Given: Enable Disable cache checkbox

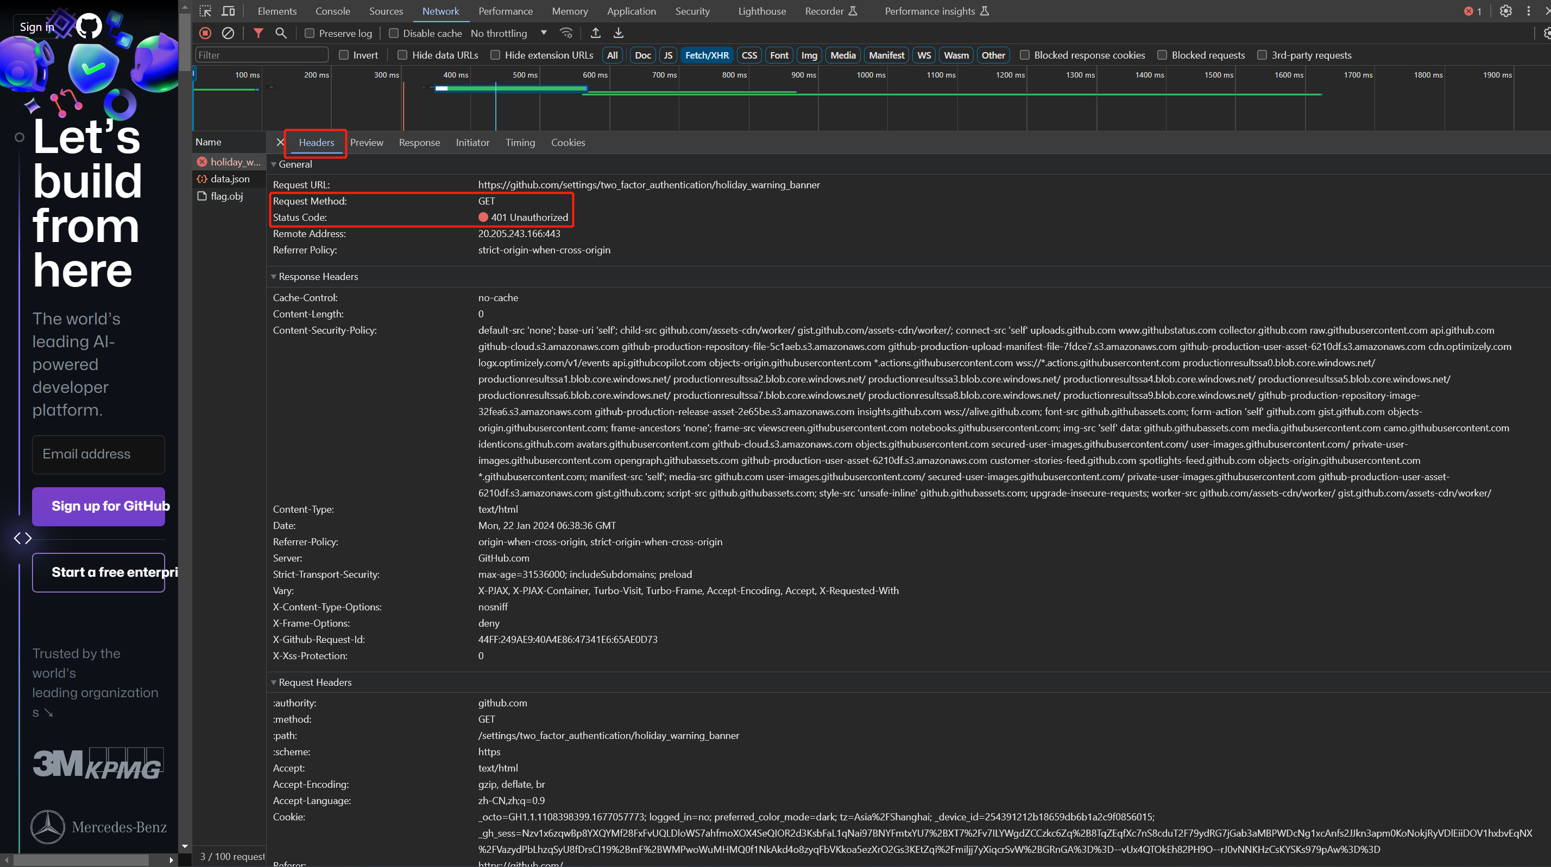Looking at the screenshot, I should [x=394, y=33].
